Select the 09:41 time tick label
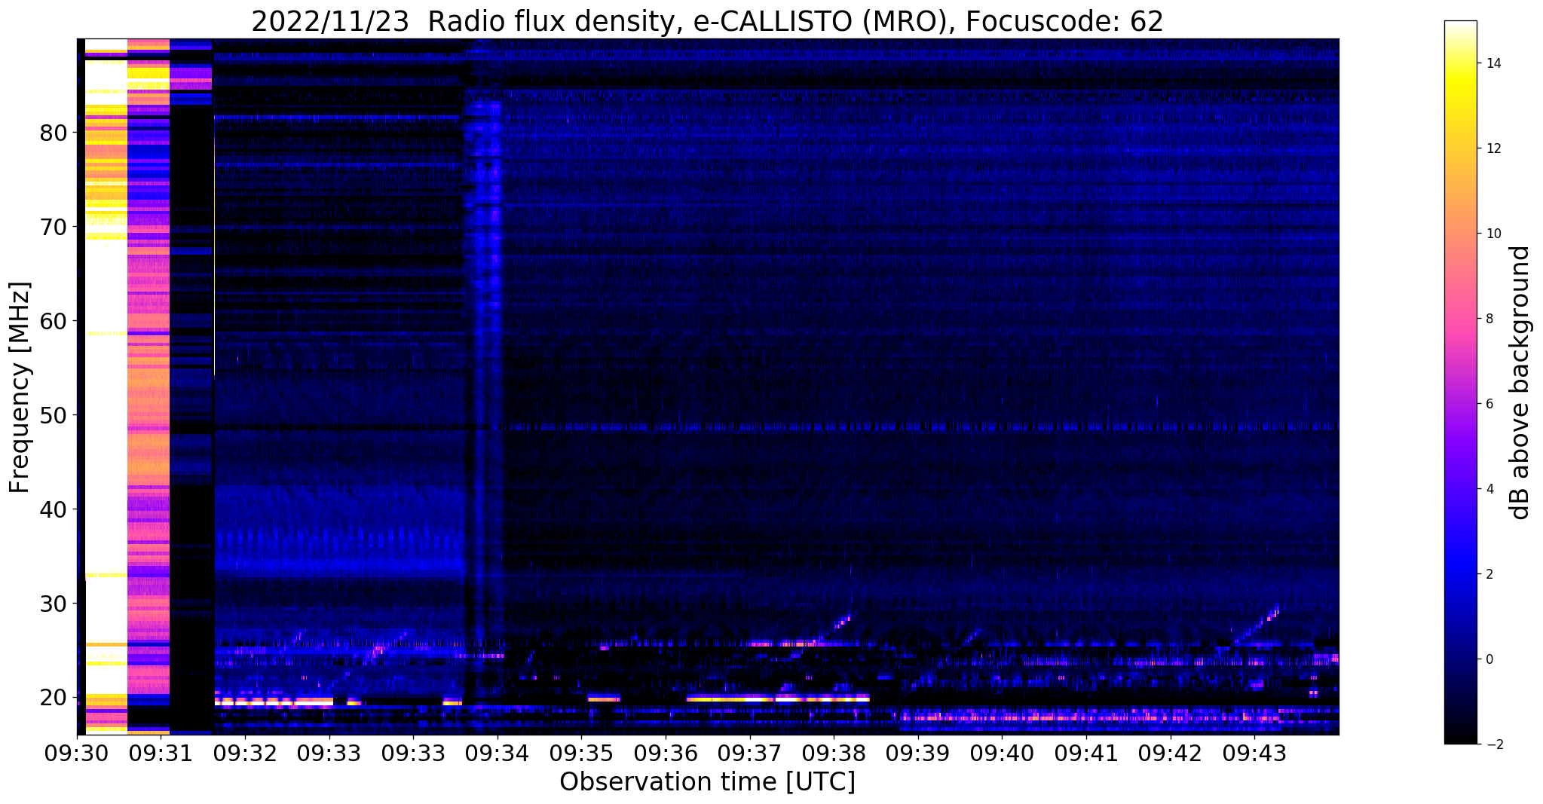Image resolution: width=1543 pixels, height=804 pixels. 1085,754
